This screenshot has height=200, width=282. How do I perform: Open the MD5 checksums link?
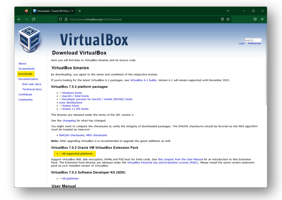[x=97, y=135]
